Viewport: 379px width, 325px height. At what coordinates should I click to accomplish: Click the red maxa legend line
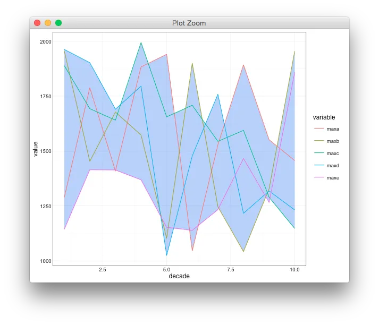coord(319,129)
